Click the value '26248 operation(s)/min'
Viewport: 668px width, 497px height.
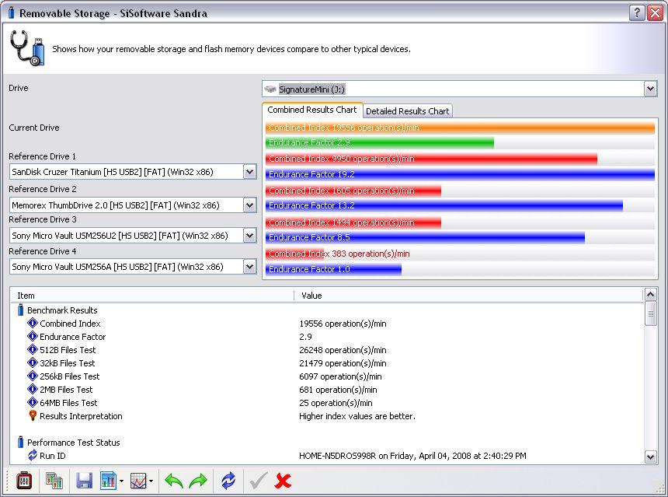(343, 350)
